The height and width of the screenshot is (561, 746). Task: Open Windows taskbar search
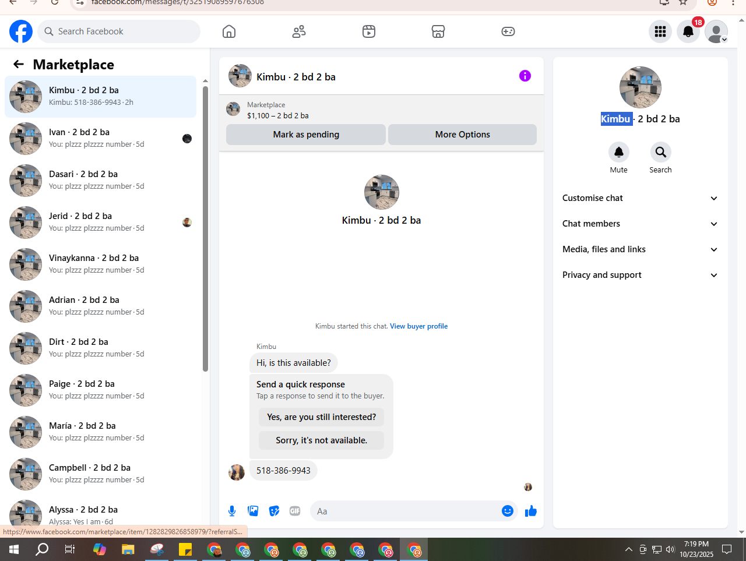(x=42, y=549)
